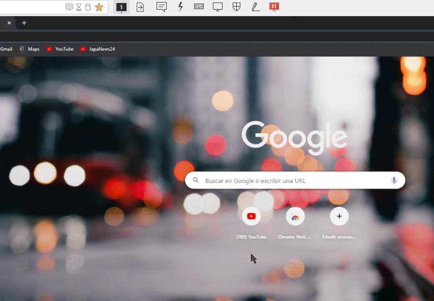Open the file transfer icon

(140, 7)
